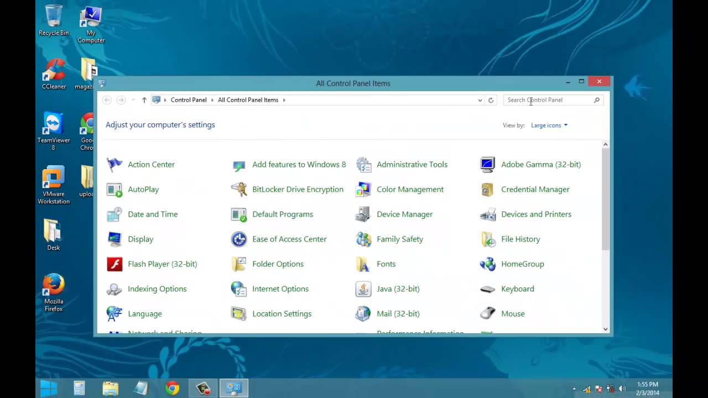Click the Folder Options icon
The width and height of the screenshot is (708, 398).
(x=239, y=264)
